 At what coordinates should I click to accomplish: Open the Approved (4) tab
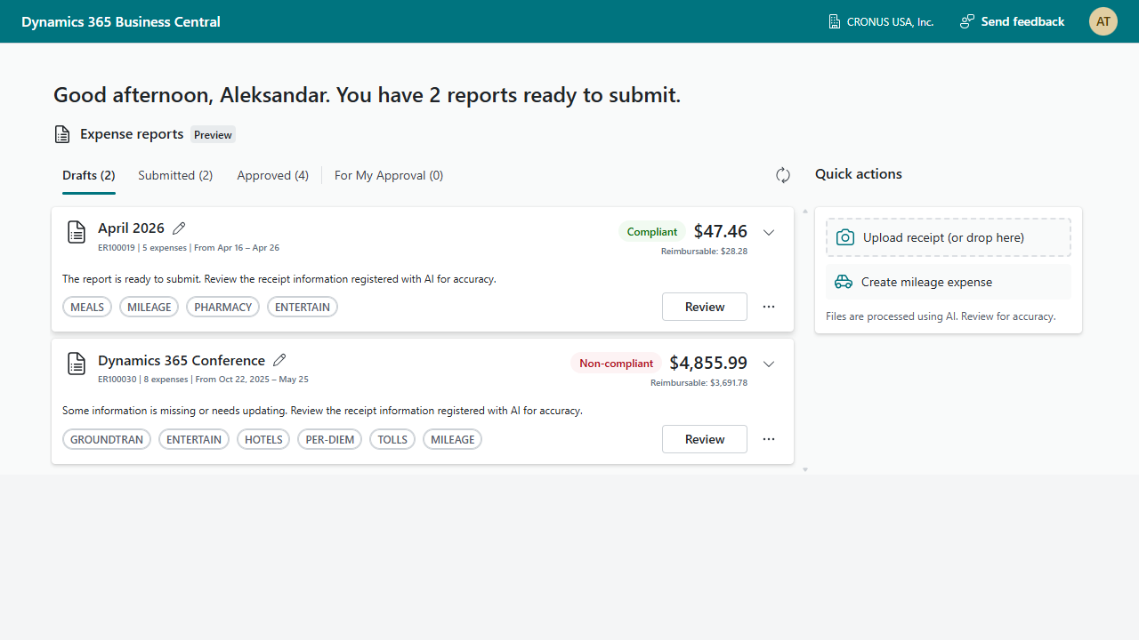point(273,175)
